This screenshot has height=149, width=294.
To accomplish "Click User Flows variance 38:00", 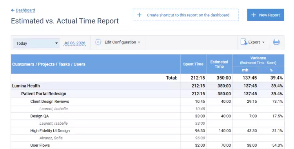I will [x=252, y=145].
